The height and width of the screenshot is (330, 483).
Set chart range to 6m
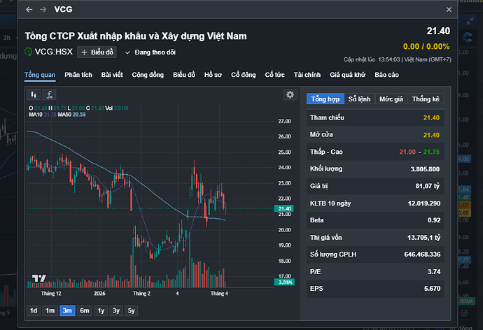[85, 310]
